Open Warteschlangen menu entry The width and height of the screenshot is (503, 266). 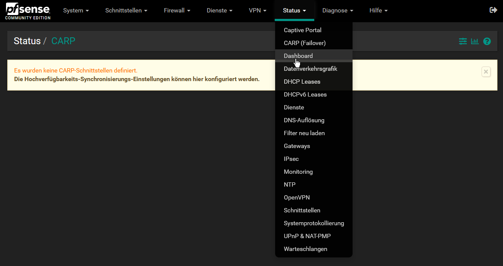point(314,249)
